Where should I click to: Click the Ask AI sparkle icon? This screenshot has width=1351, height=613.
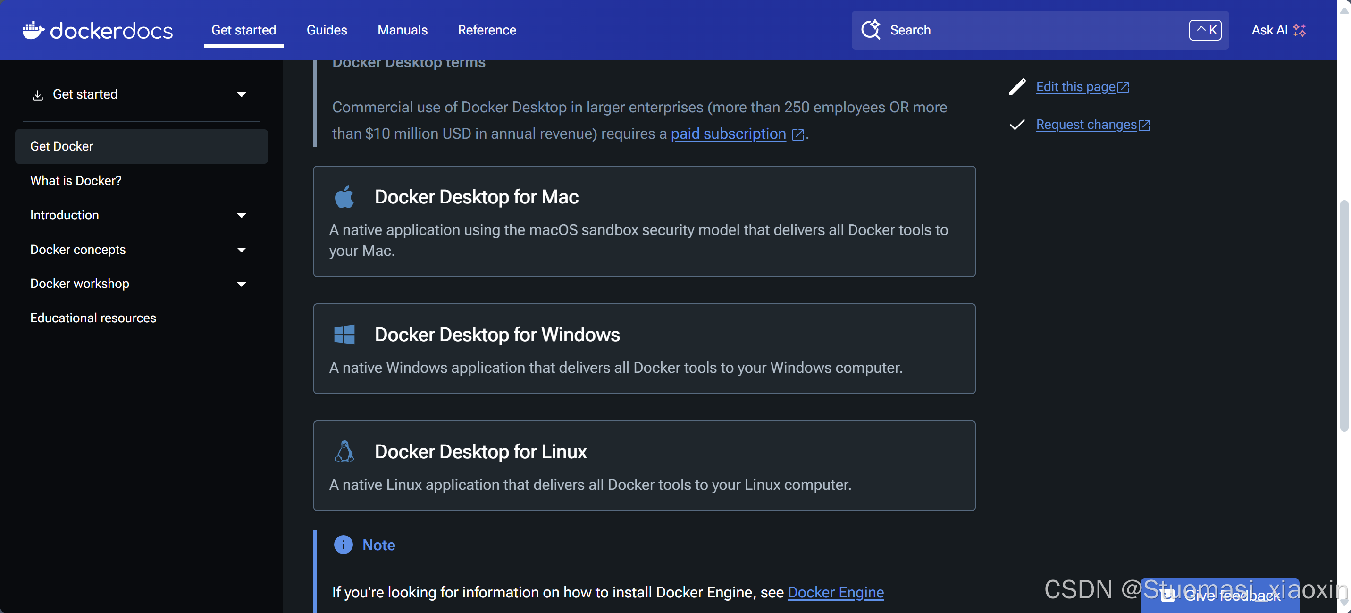point(1299,30)
